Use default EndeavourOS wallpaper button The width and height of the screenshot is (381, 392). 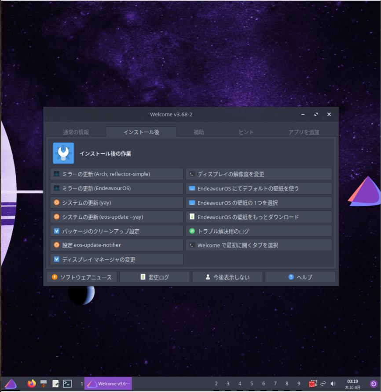tap(259, 188)
